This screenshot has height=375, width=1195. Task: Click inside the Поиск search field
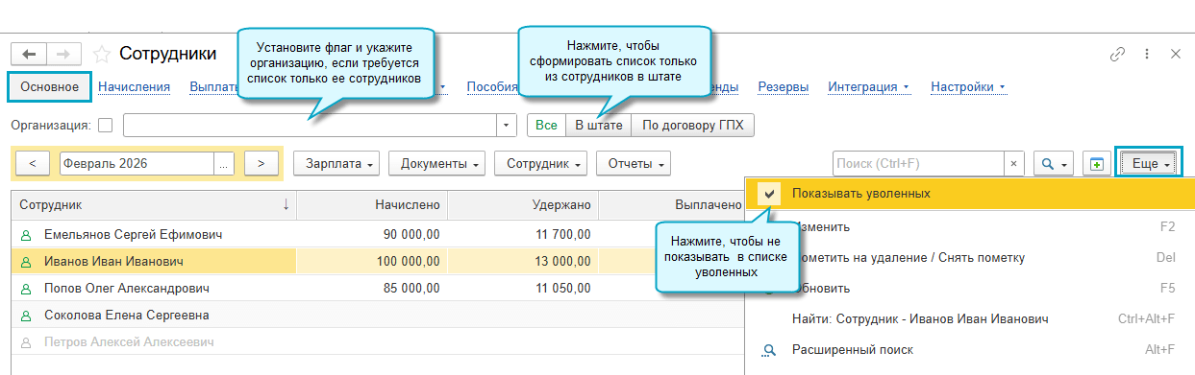click(918, 164)
